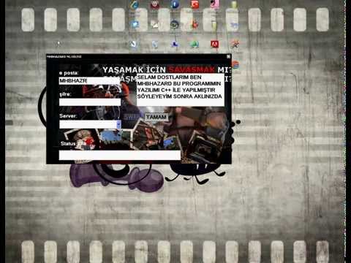Open the red Adobe desktop icon
This screenshot has width=351, height=263.
pos(214,44)
